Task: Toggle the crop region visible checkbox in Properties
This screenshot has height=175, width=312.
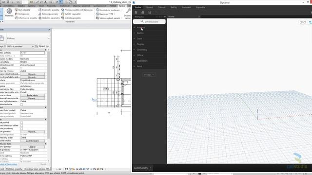Action: [21, 125]
